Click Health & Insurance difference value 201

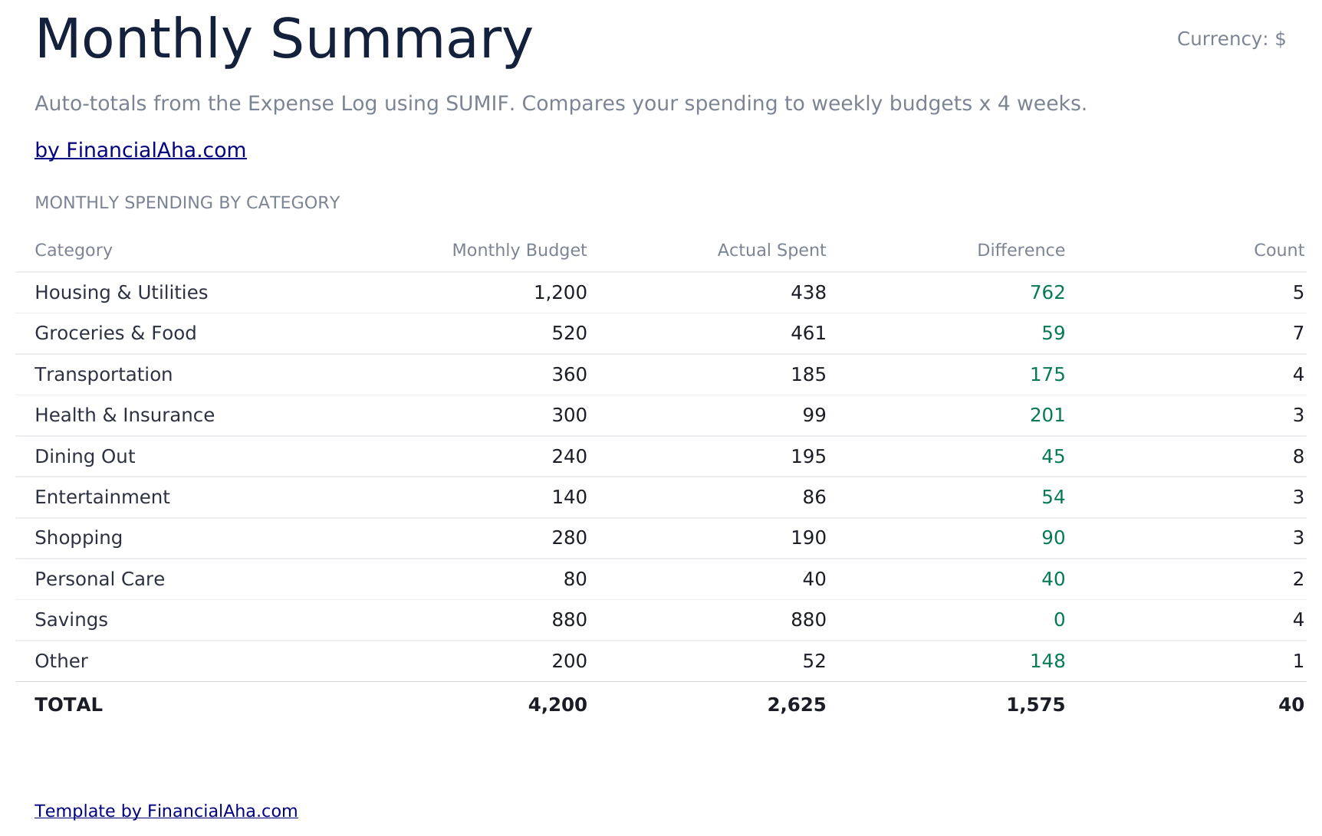coord(1047,415)
